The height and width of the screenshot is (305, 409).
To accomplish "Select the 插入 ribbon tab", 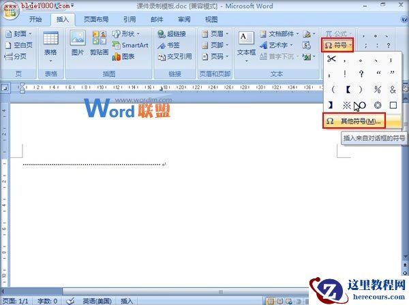I will [63, 20].
